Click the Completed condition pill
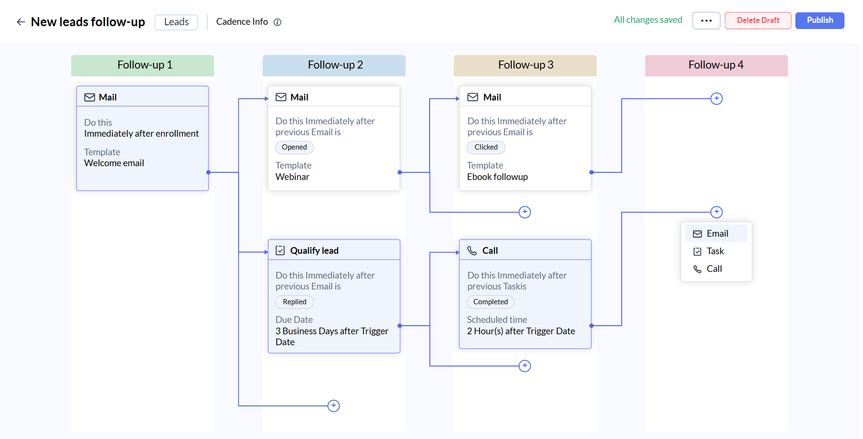Viewport: 863px width, 439px height. pyautogui.click(x=490, y=302)
